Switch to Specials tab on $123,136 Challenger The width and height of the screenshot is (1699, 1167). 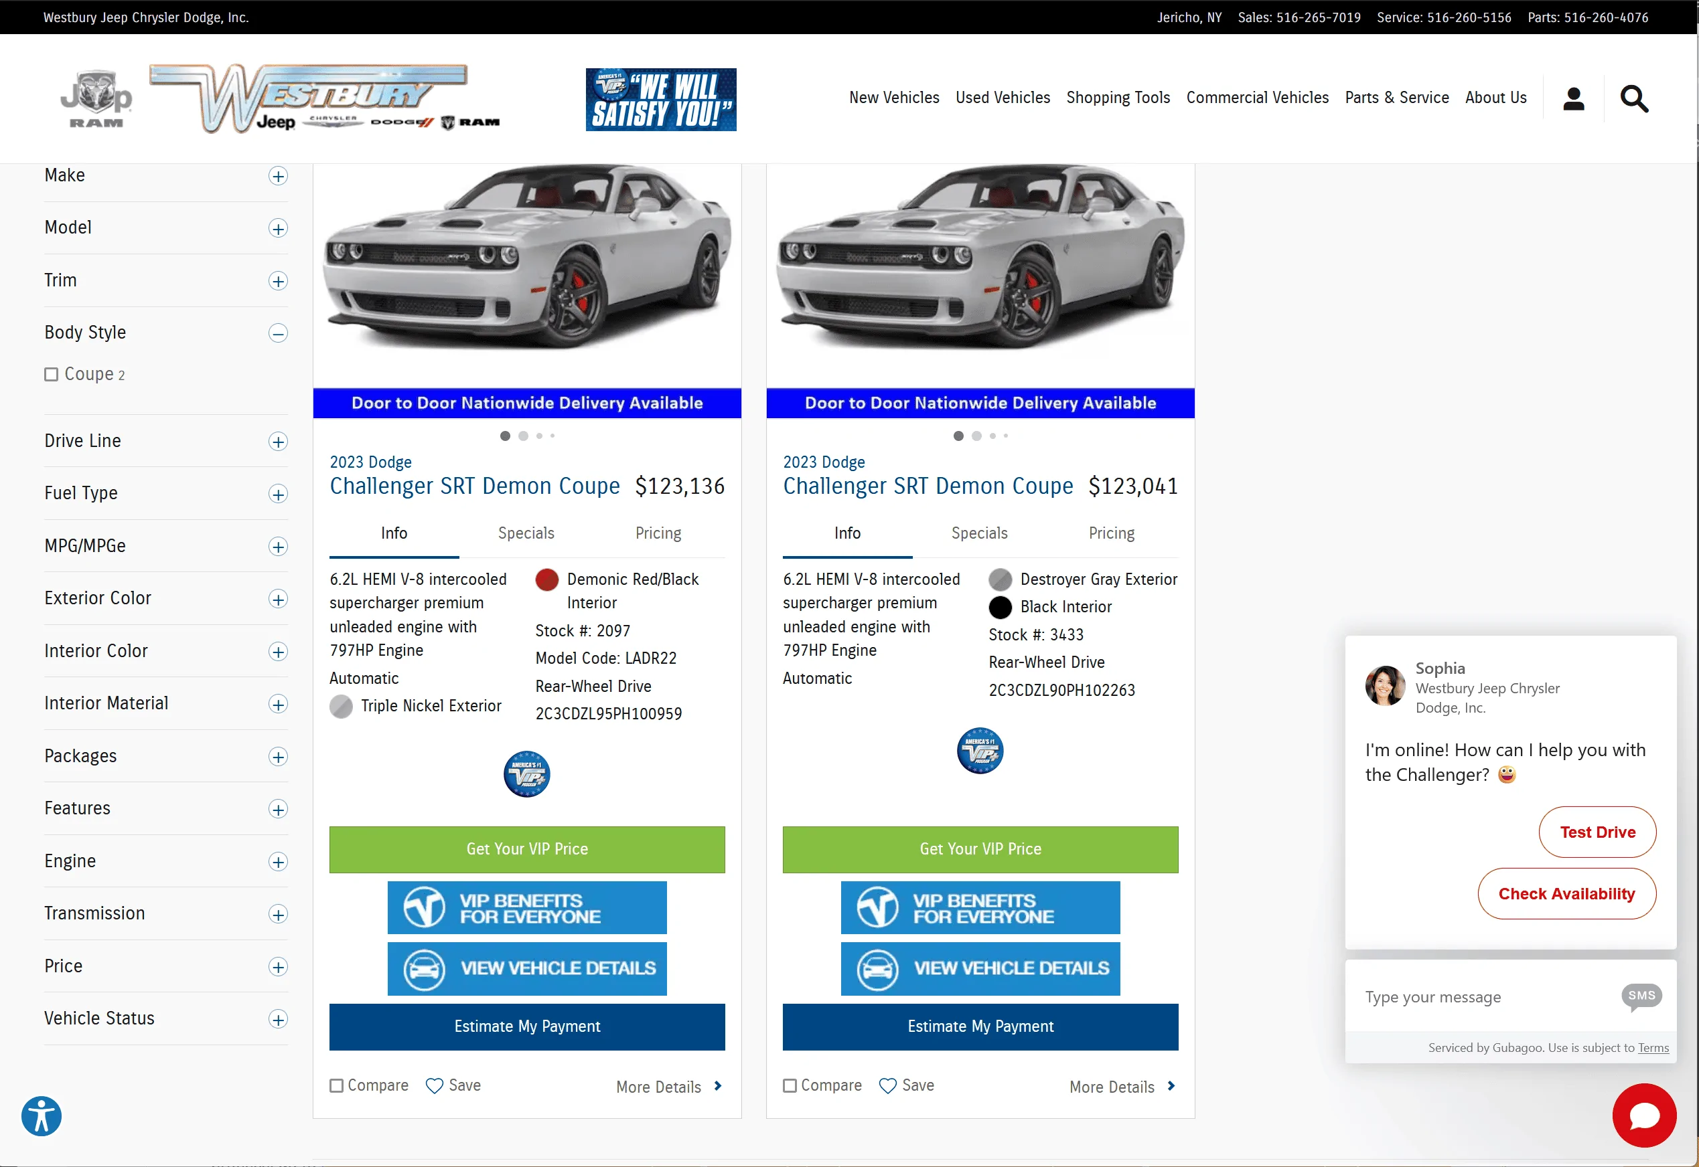526,534
